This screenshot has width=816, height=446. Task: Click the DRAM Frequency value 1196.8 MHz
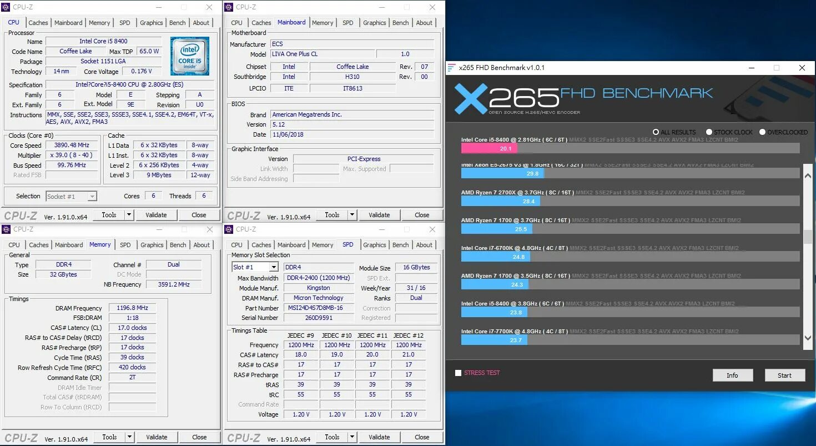point(132,308)
